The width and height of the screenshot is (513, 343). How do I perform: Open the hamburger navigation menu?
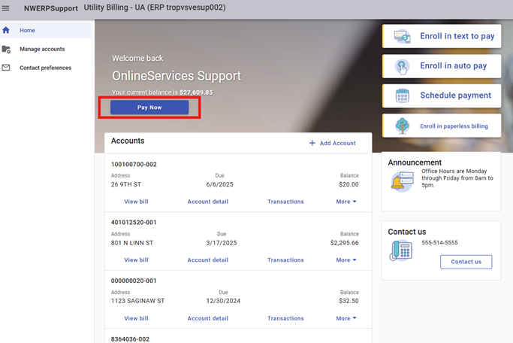tap(6, 9)
